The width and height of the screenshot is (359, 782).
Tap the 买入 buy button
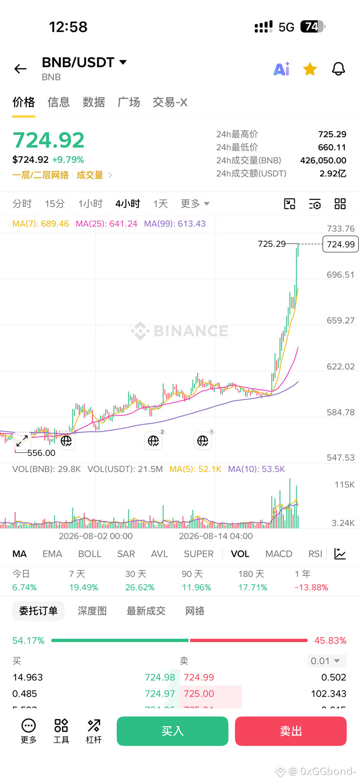pyautogui.click(x=173, y=731)
